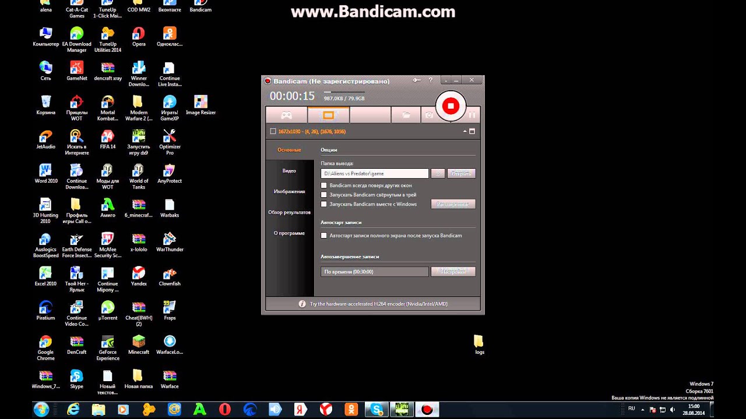
Task: Open Yandex desktop shortcut
Action: [139, 276]
